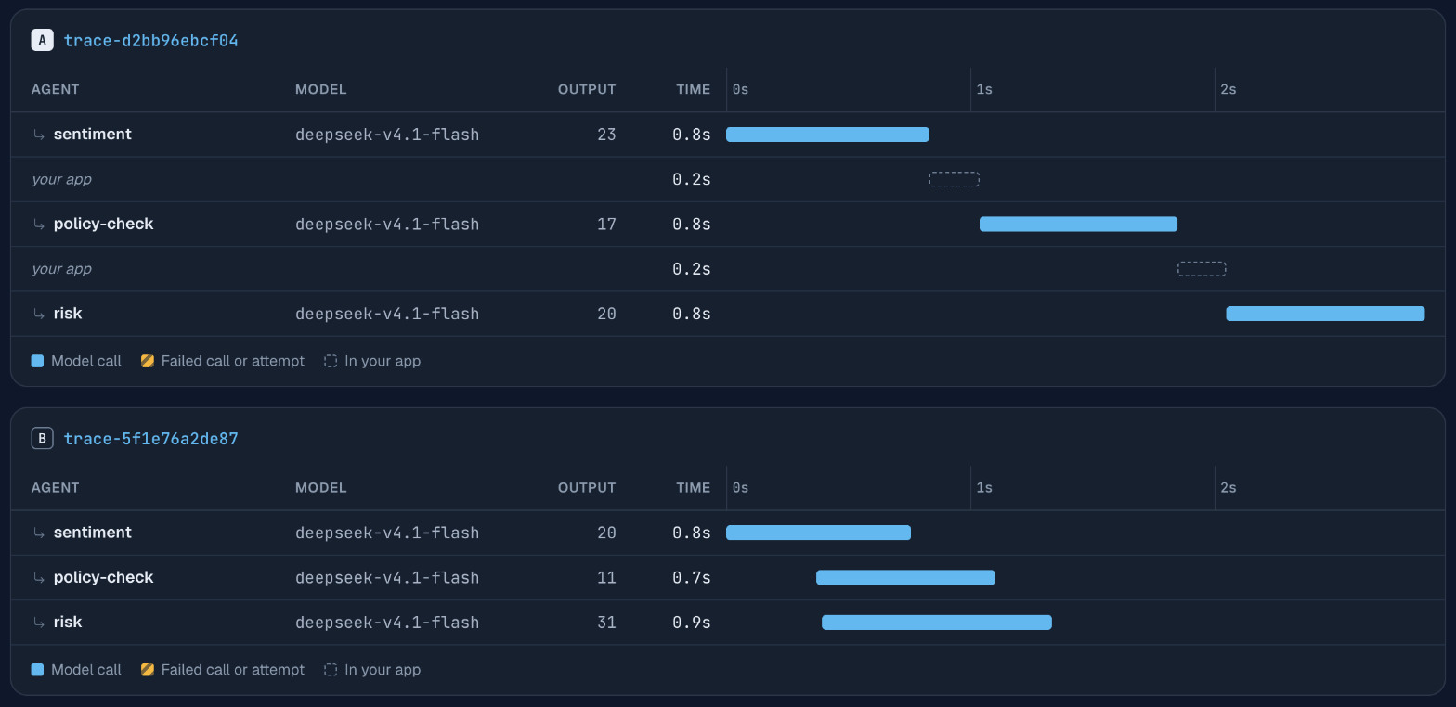Click the blue Model call legend swatch in trace A

tap(37, 361)
